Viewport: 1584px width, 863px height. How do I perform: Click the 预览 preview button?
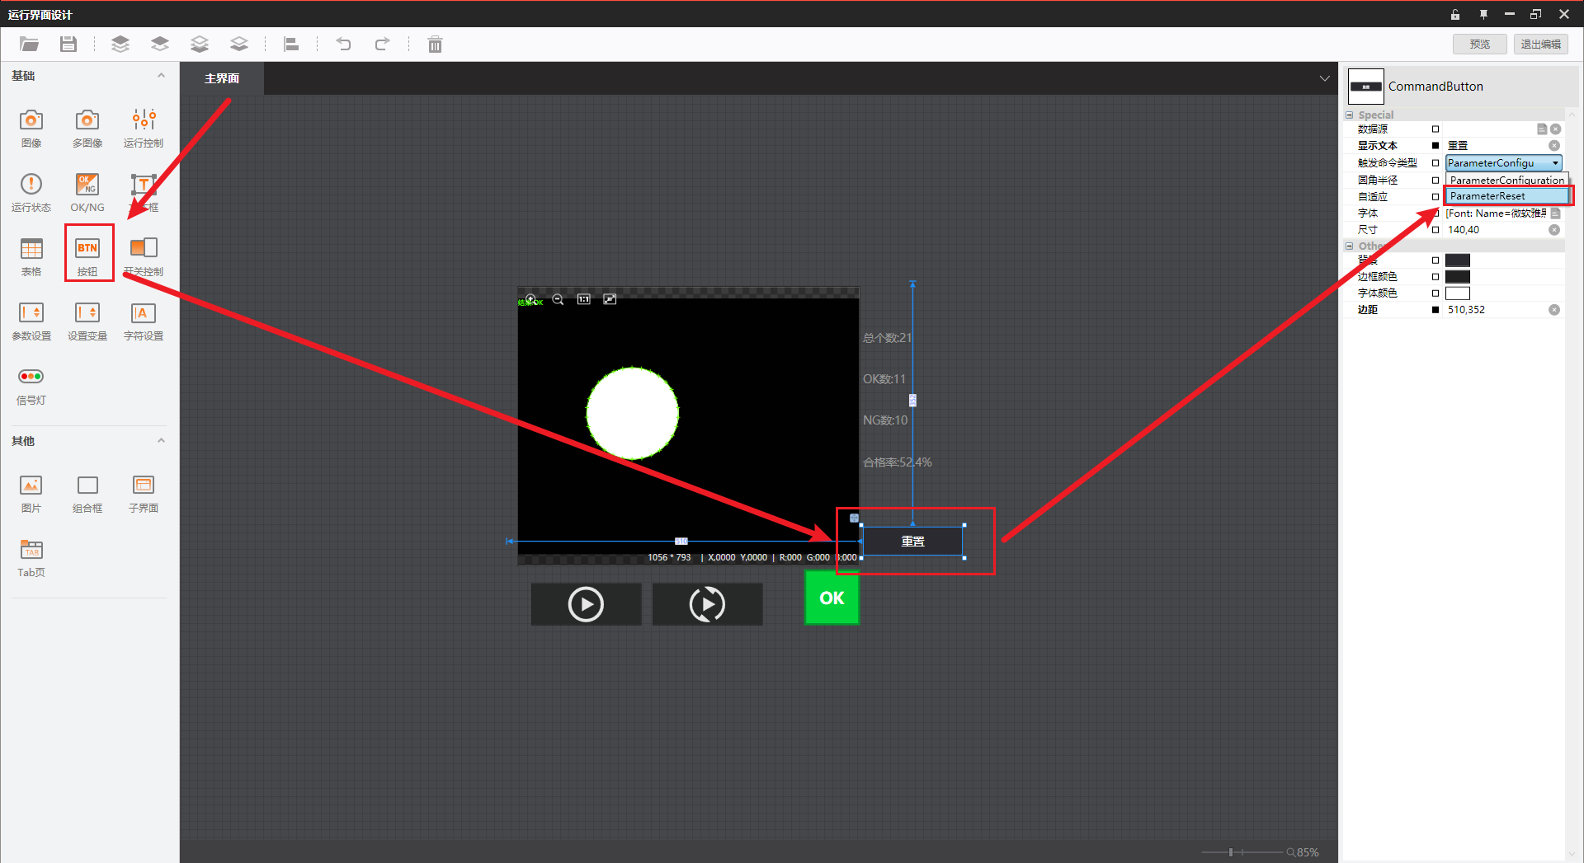[1479, 45]
